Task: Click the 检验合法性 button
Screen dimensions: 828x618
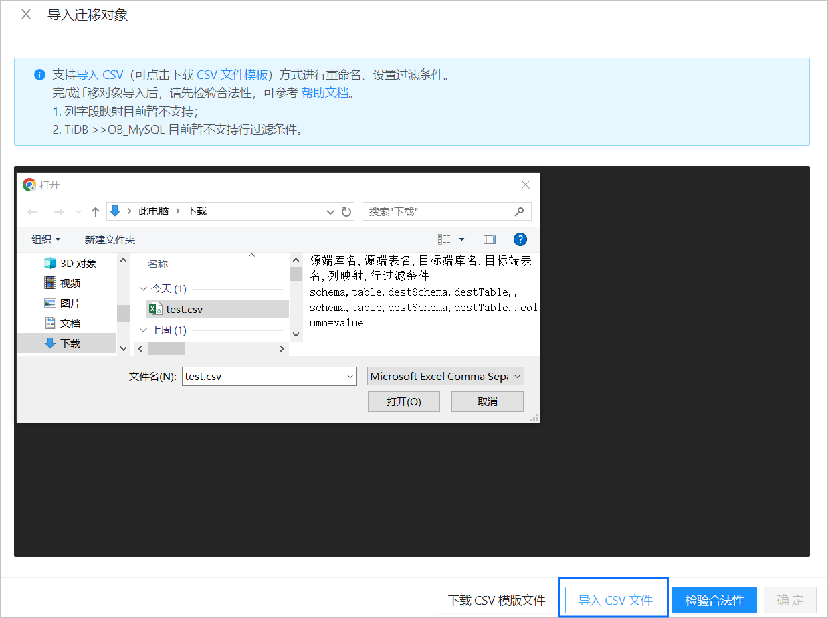Action: (x=714, y=600)
